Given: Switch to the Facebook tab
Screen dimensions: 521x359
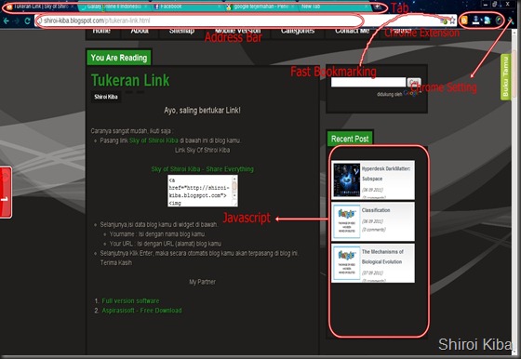Looking at the screenshot, I should pyautogui.click(x=188, y=7).
